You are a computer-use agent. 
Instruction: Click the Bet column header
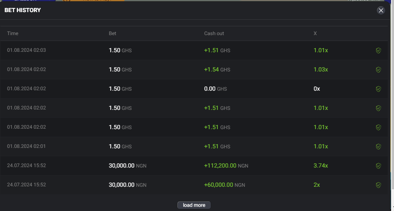113,33
